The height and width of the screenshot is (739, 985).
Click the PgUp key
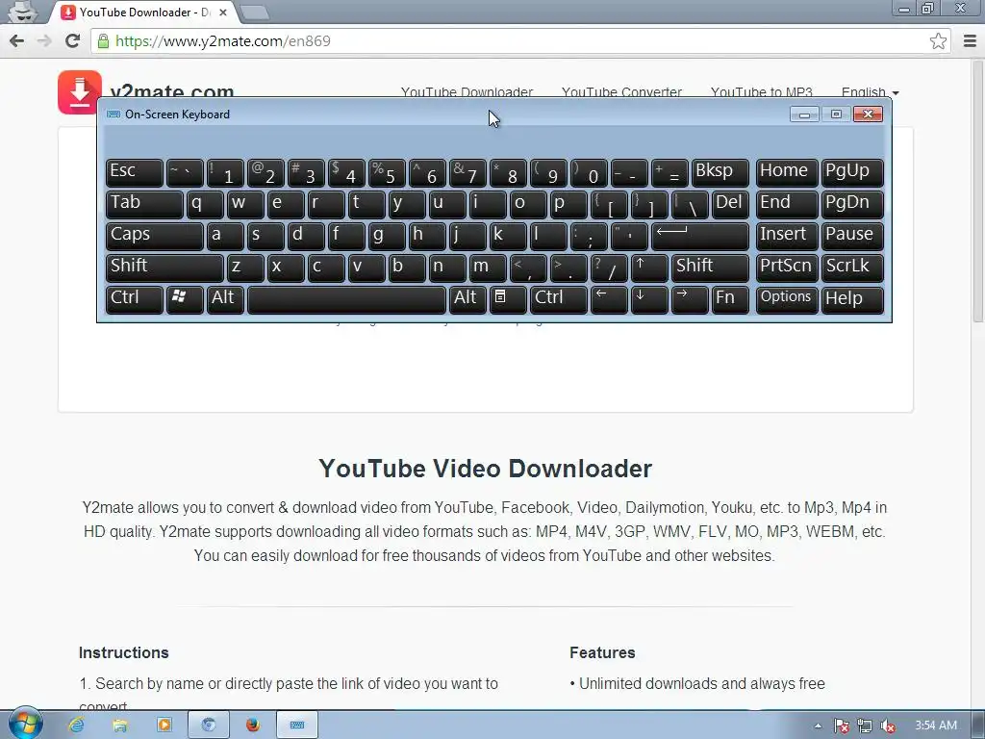point(852,172)
